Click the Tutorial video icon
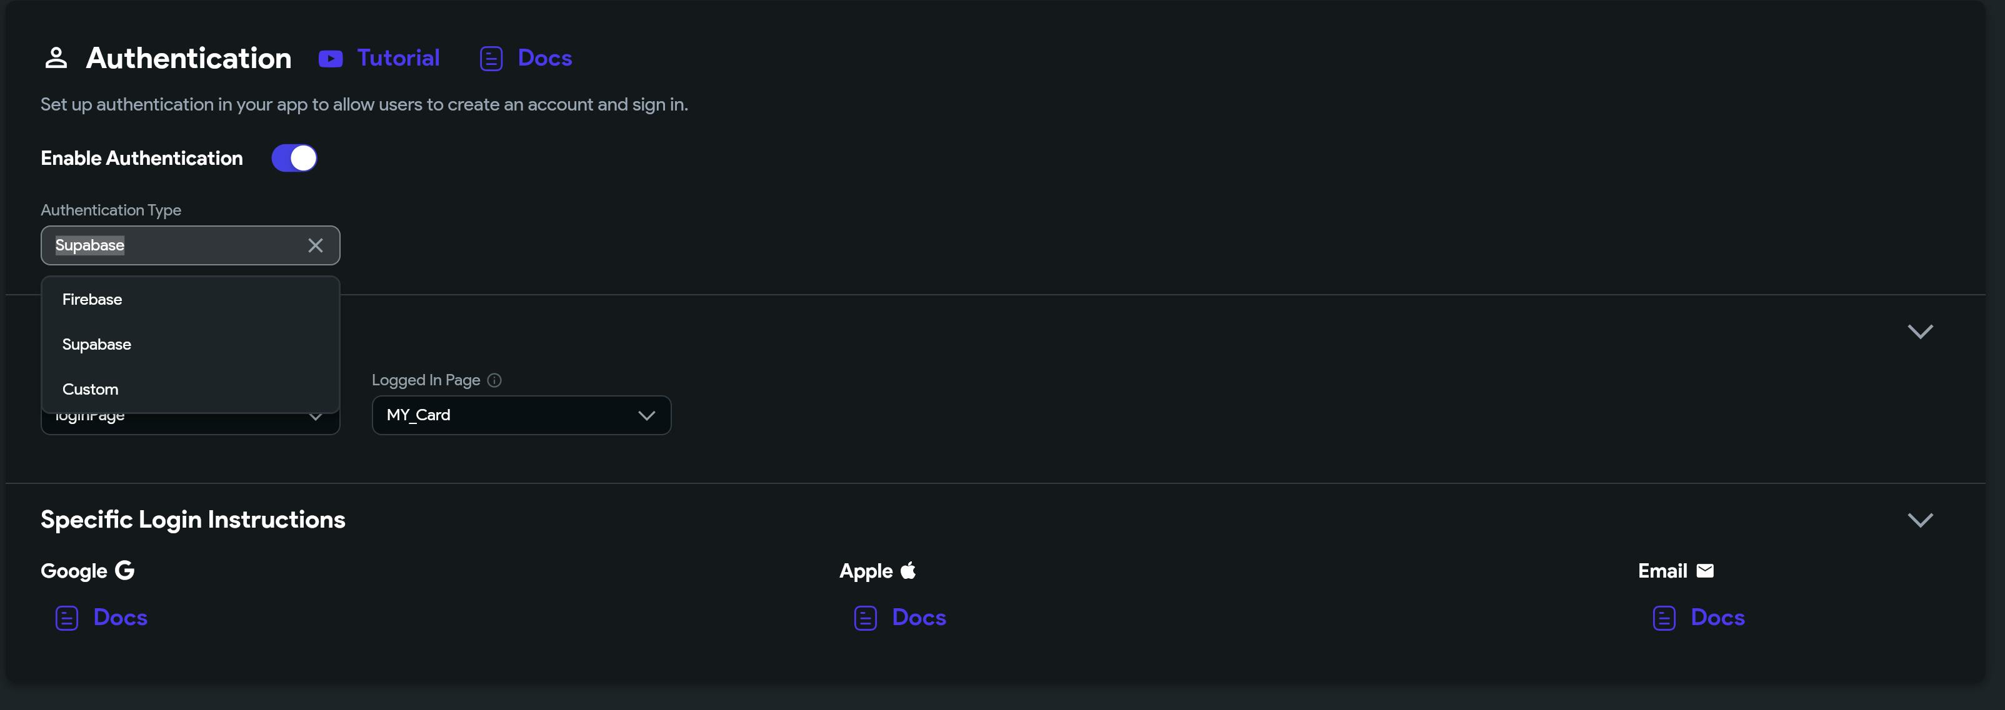 330,59
